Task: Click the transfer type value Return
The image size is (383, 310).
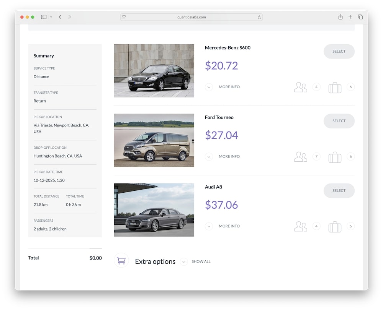Action: [39, 101]
